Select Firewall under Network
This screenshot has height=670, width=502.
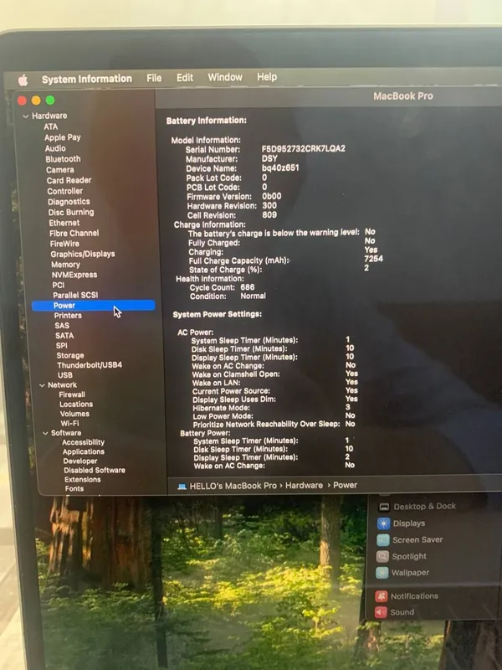coord(72,394)
